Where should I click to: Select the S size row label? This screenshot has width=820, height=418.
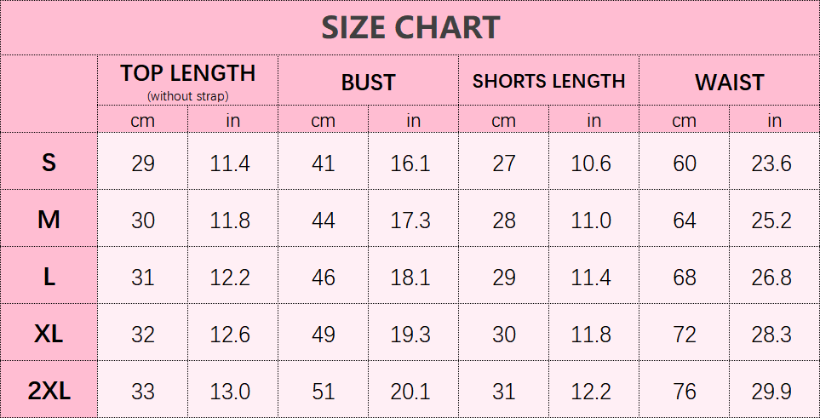click(x=49, y=163)
